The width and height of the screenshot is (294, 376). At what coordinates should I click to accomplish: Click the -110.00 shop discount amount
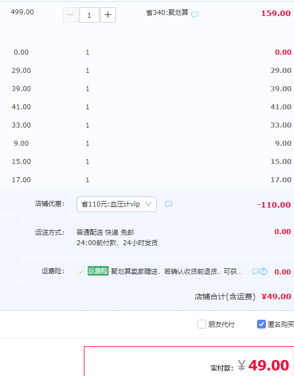(x=274, y=205)
